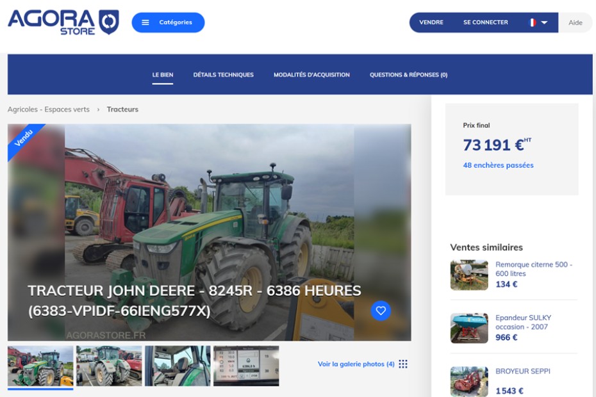The height and width of the screenshot is (397, 596).
Task: Go to Agricoles - Espaces verts breadcrumb
Action: pyautogui.click(x=49, y=109)
